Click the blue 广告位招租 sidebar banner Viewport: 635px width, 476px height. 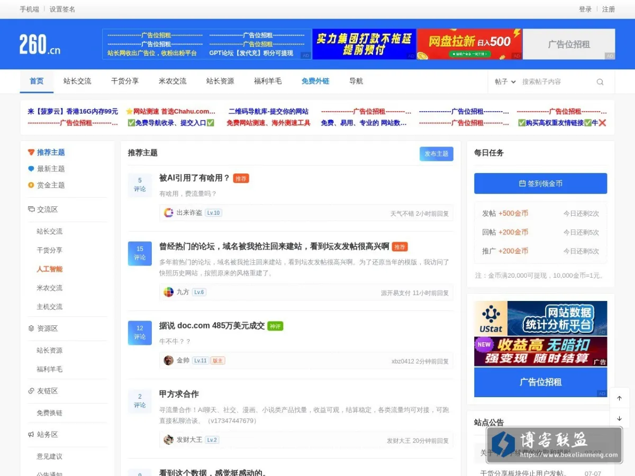540,382
